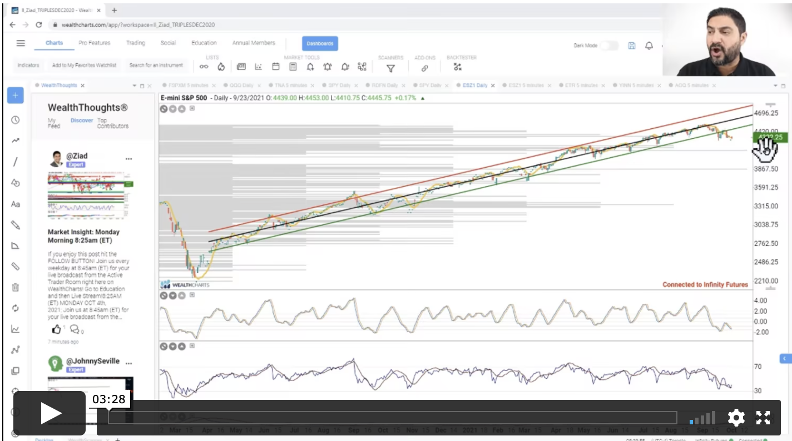Click the Search for an instrument field
This screenshot has height=441, width=792.
coord(156,66)
